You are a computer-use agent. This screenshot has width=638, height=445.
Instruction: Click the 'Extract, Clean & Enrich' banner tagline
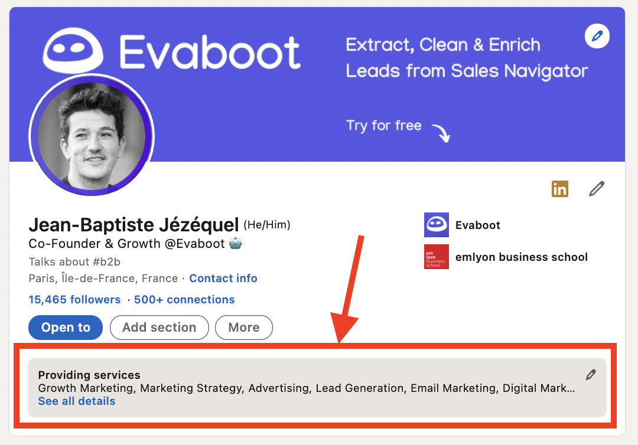point(443,45)
